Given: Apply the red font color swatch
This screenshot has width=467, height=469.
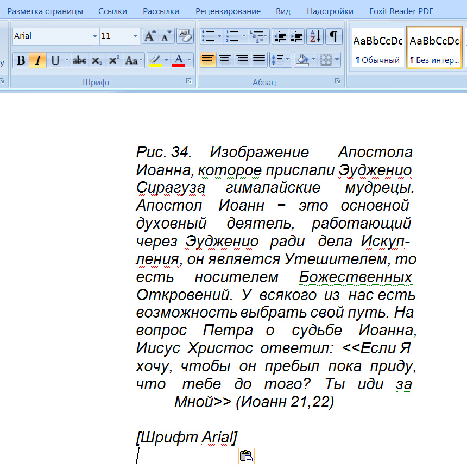Looking at the screenshot, I should click(179, 60).
